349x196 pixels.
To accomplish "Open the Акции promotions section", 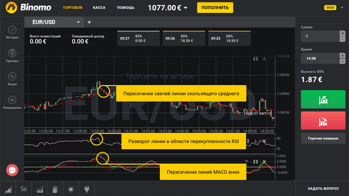I will coord(12,79).
